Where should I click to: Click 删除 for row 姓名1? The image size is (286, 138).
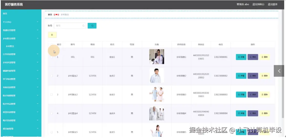coord(264,57)
